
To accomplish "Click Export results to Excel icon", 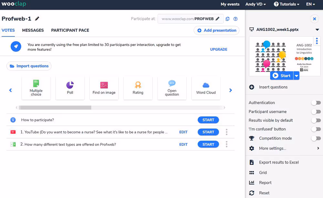I will (252, 162).
